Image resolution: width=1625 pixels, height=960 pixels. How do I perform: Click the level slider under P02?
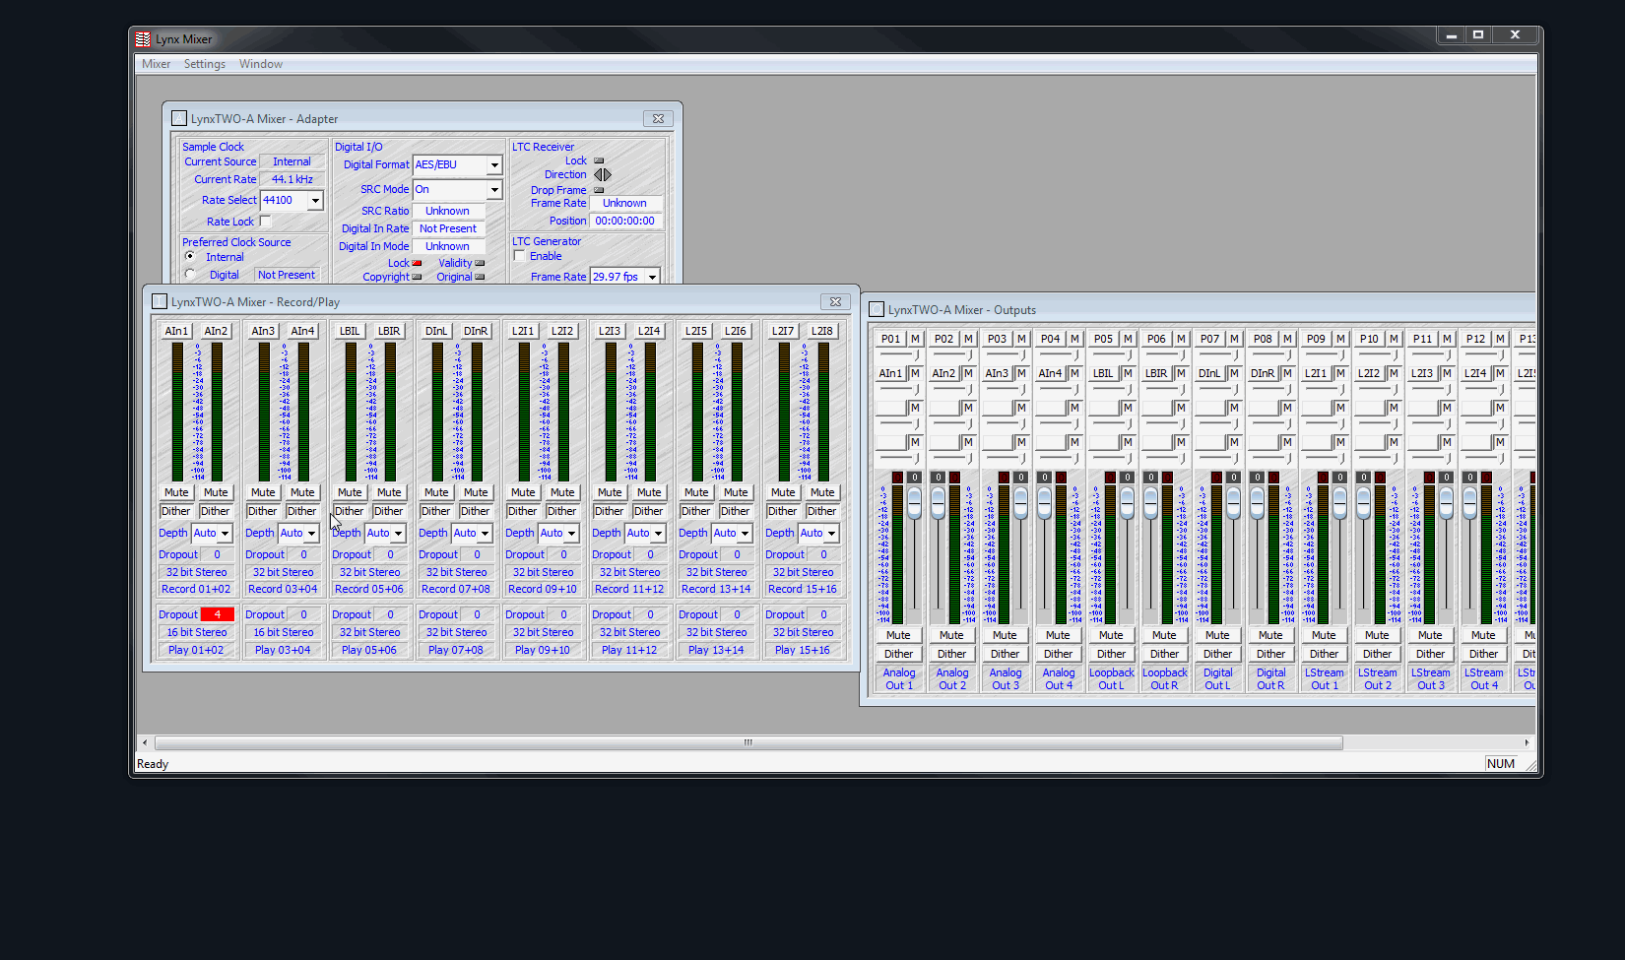point(952,354)
